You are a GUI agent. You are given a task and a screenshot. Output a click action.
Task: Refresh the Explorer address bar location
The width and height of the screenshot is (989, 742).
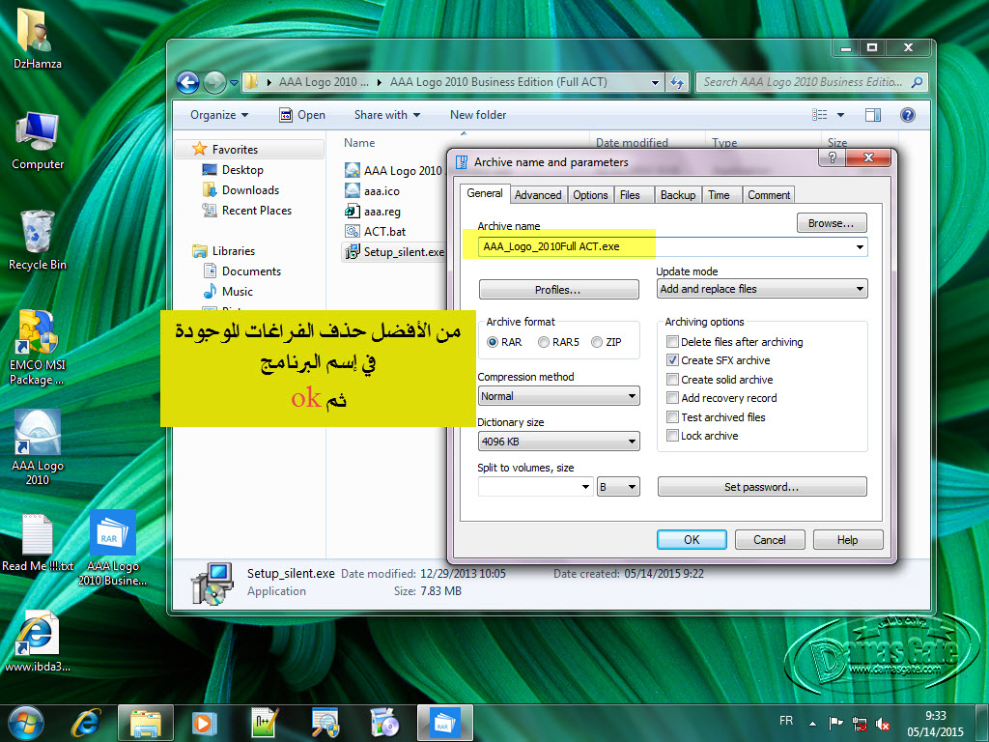point(677,82)
